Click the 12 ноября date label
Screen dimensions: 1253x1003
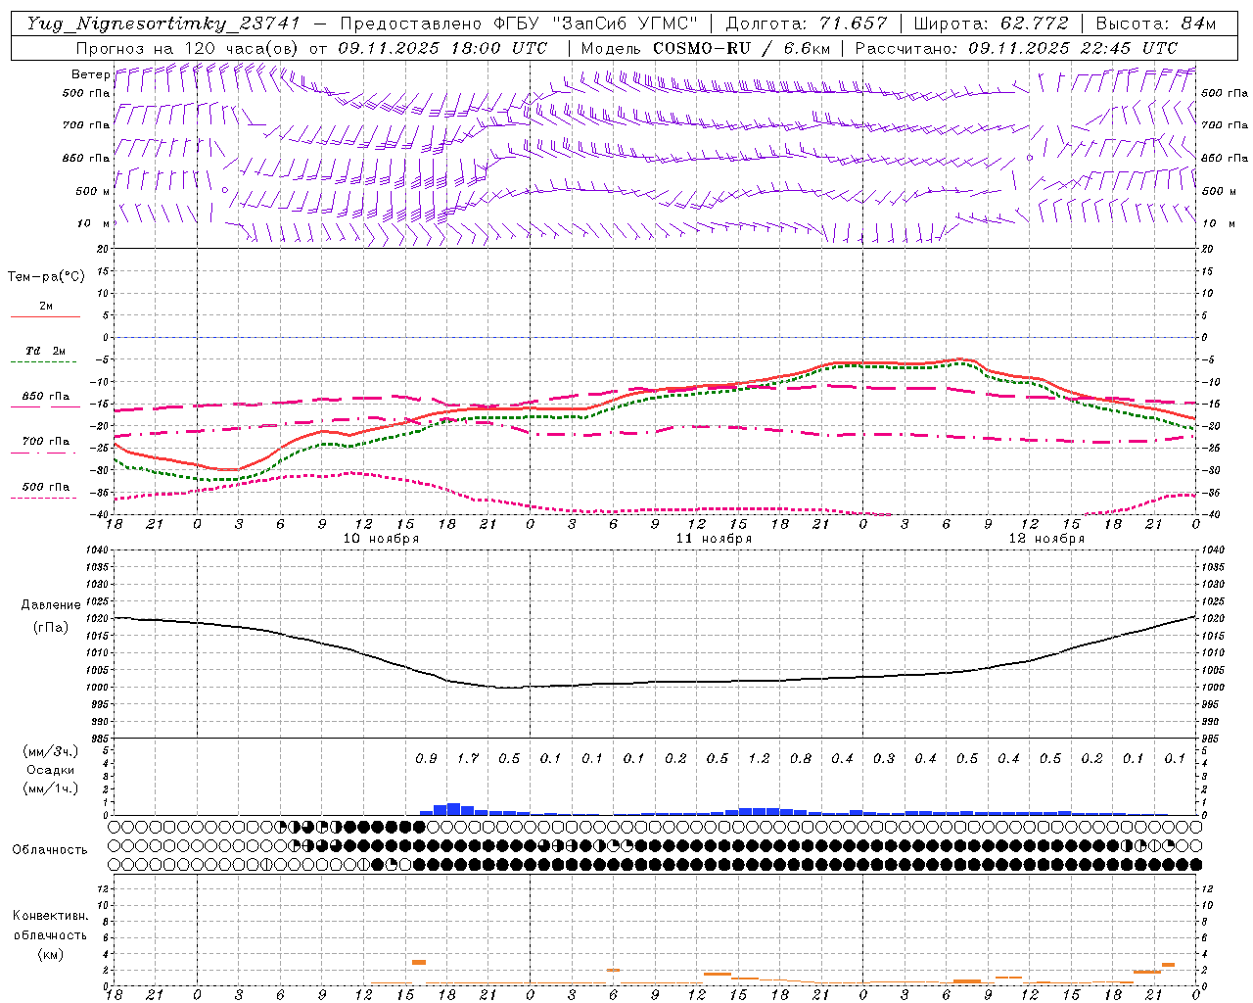[1046, 539]
